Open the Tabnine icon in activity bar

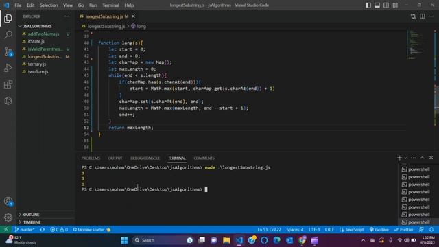tap(8, 101)
